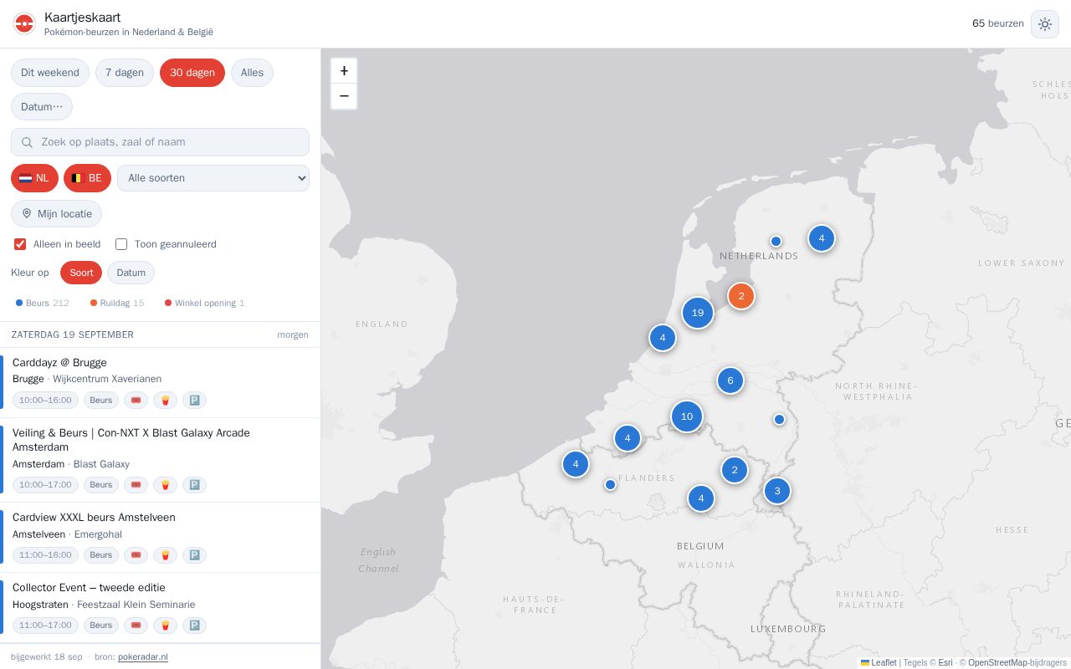Toggle the BE country filter
Viewport: 1071px width, 669px height.
pos(87,178)
